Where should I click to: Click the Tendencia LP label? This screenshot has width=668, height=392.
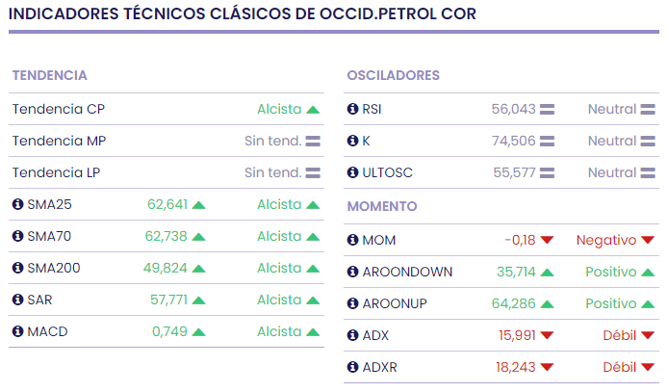click(x=59, y=172)
